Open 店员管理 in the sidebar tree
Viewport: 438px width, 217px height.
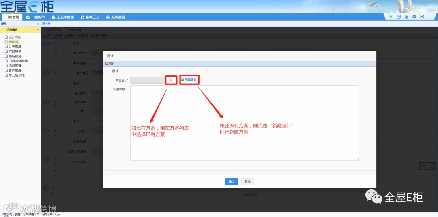click(x=13, y=66)
